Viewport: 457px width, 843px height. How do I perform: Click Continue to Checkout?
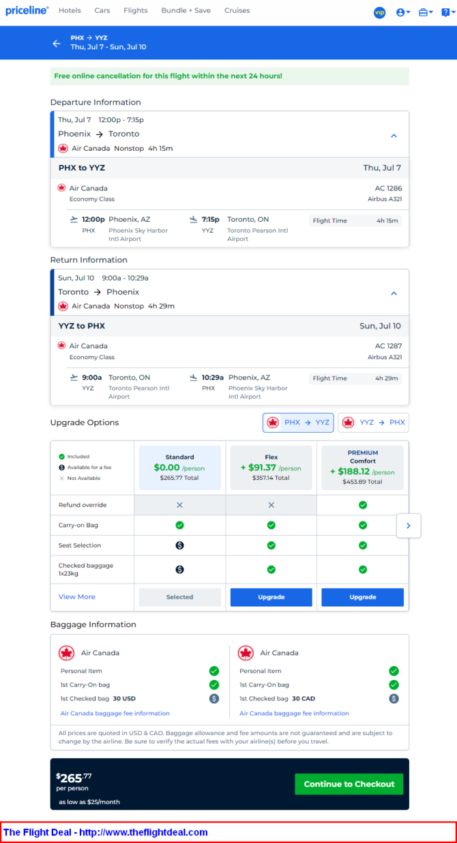pyautogui.click(x=349, y=784)
